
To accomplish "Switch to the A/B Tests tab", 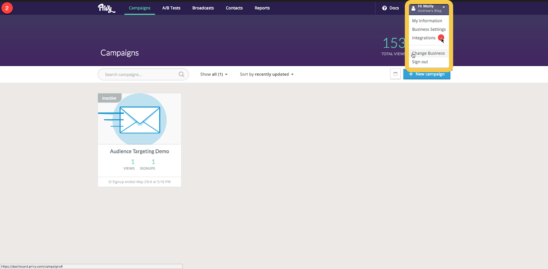I will click(x=171, y=8).
